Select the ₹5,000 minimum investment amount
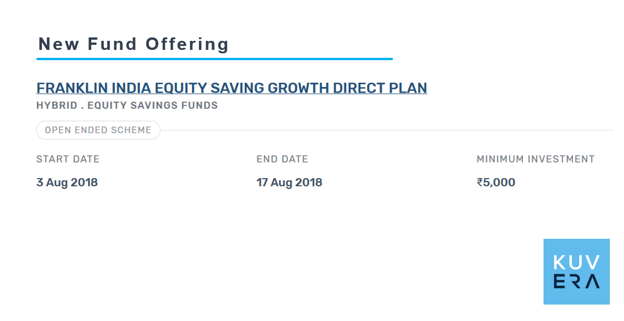 pyautogui.click(x=496, y=183)
